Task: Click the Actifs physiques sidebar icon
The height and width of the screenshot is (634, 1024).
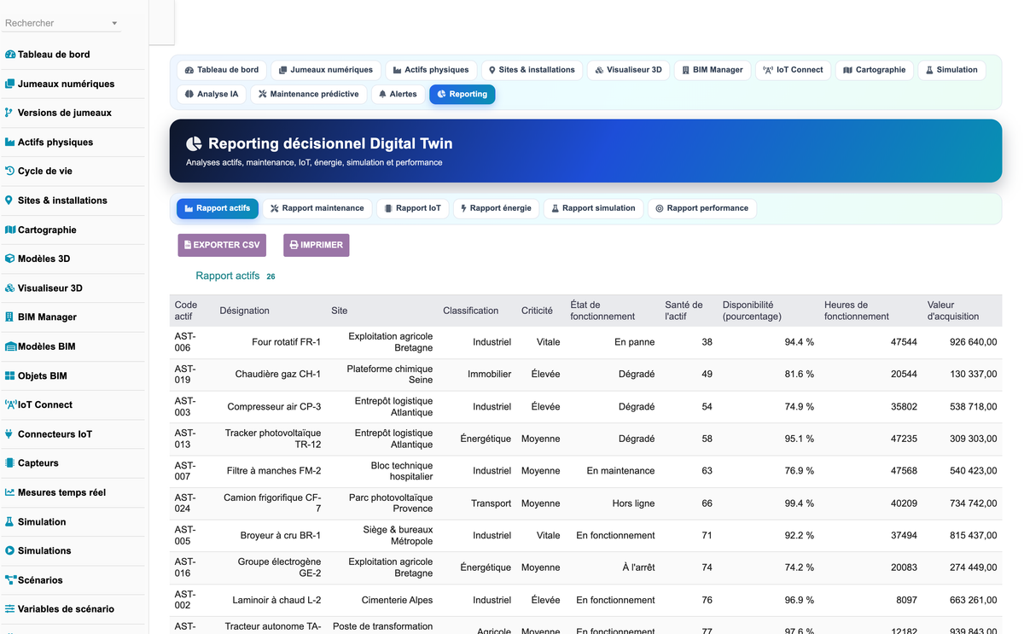Action: (x=10, y=142)
